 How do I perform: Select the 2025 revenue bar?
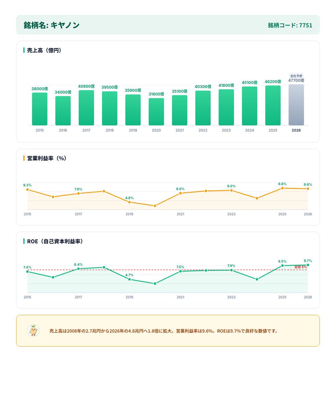(x=273, y=105)
